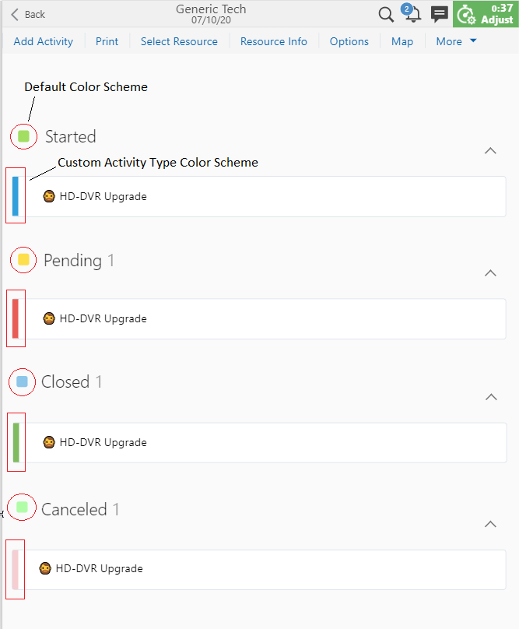Click avatar icon on Canceled HD-DVR Upgrade
Screen dimensions: 519x629
click(x=45, y=568)
